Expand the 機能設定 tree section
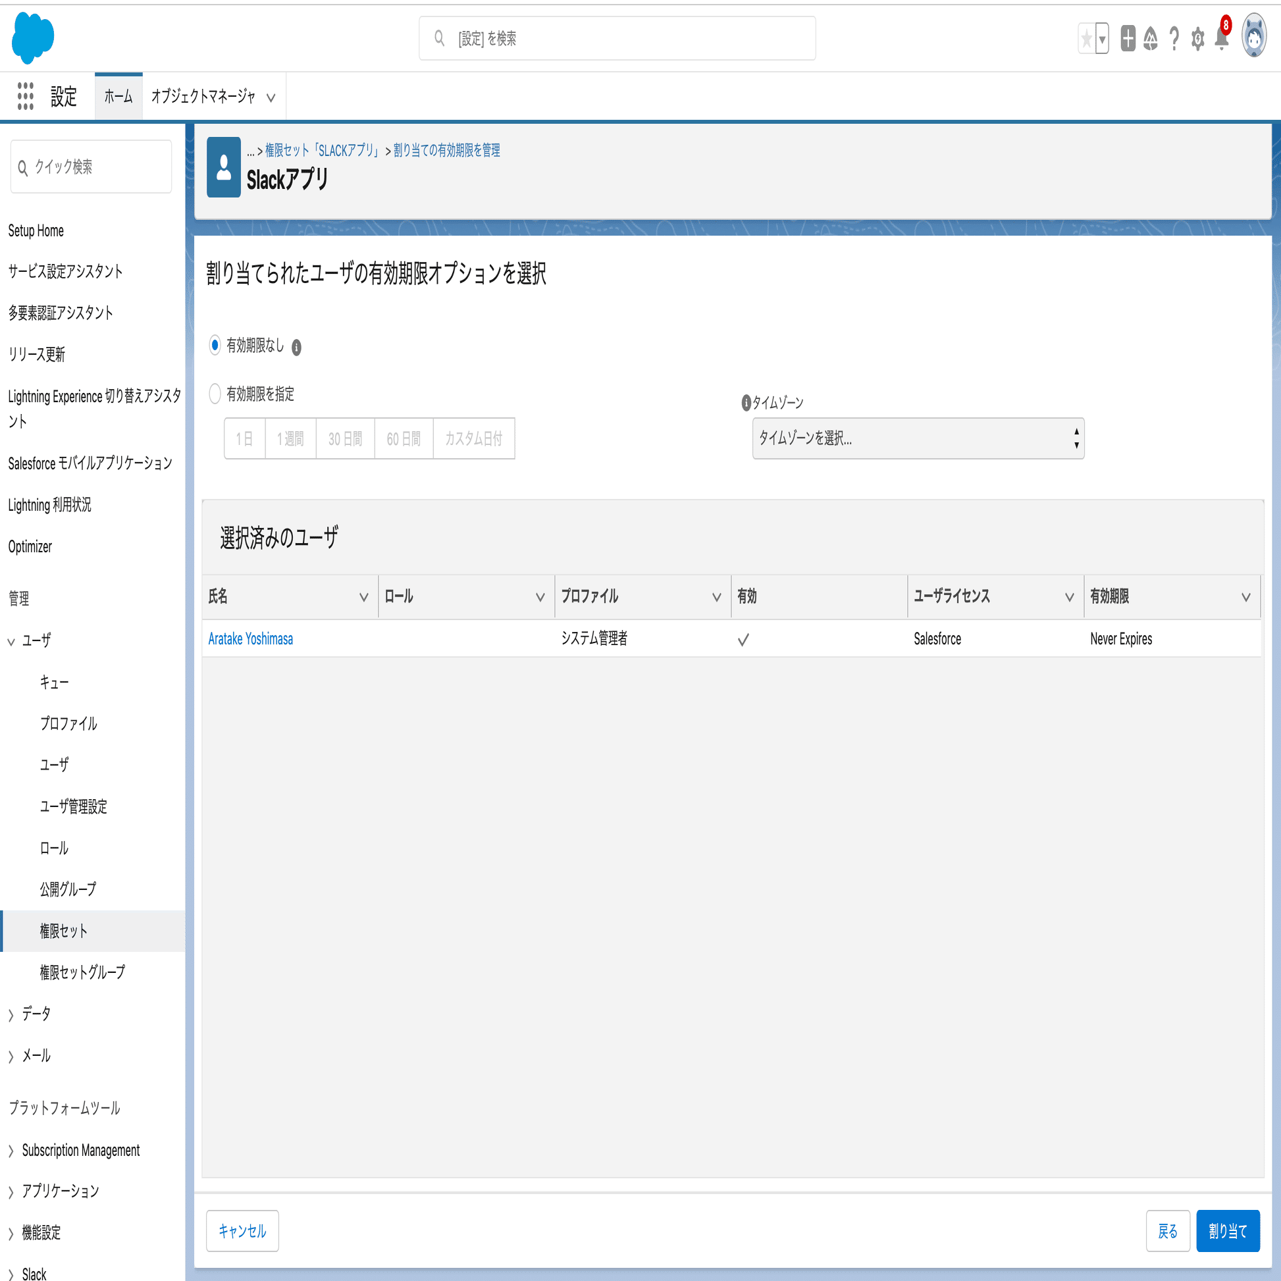 pyautogui.click(x=11, y=1233)
